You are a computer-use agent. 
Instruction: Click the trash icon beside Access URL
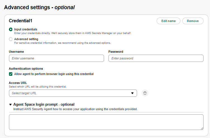click(145, 93)
